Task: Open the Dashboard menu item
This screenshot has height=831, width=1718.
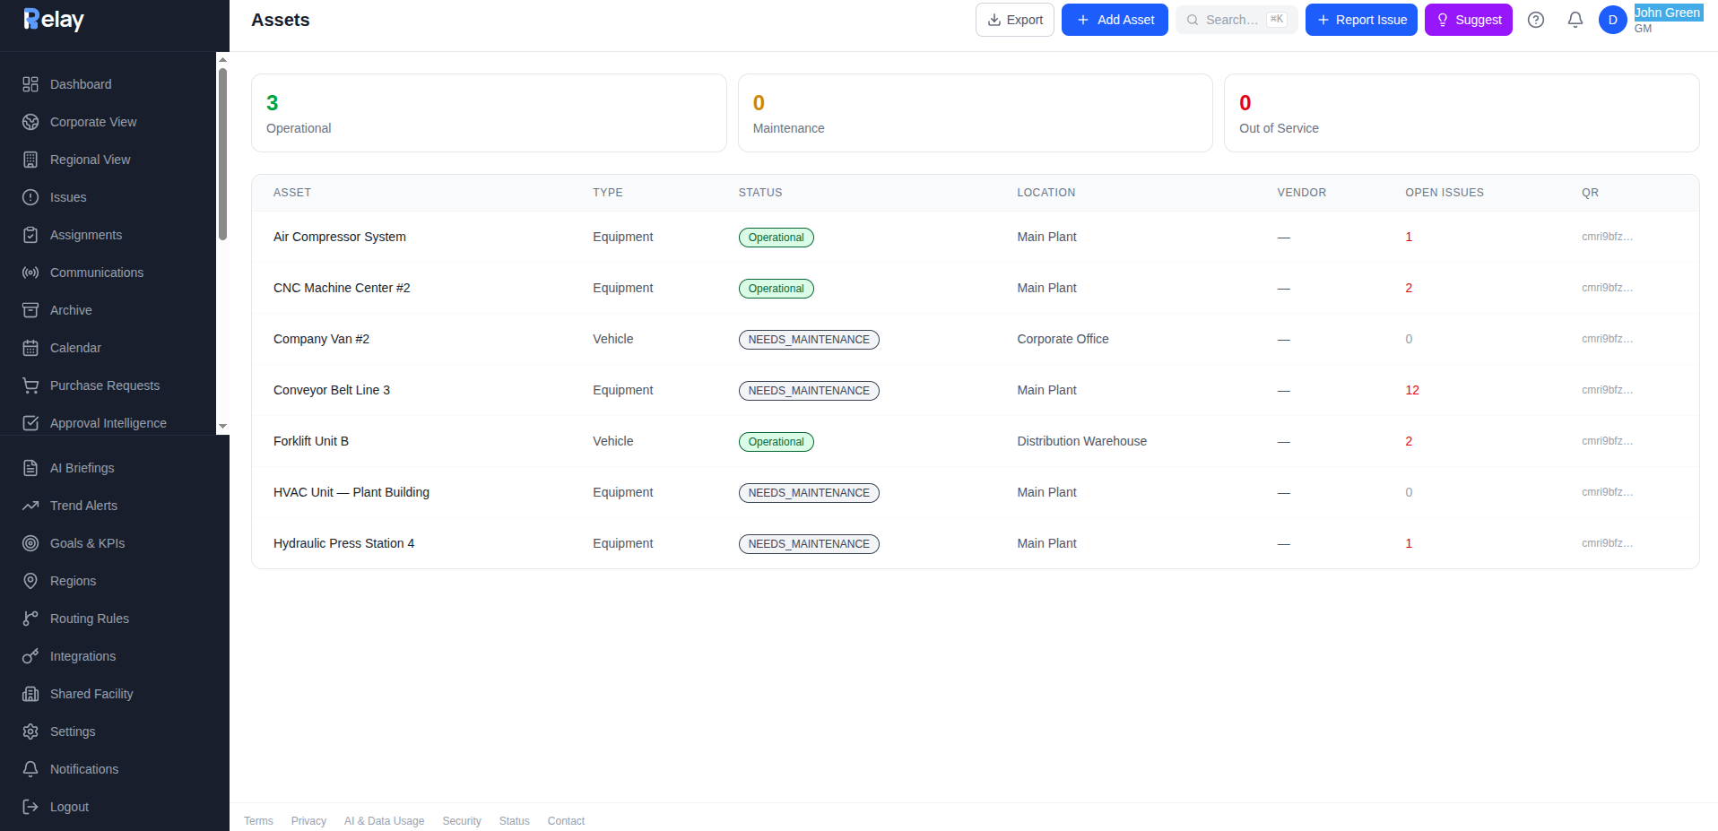Action: 108,84
